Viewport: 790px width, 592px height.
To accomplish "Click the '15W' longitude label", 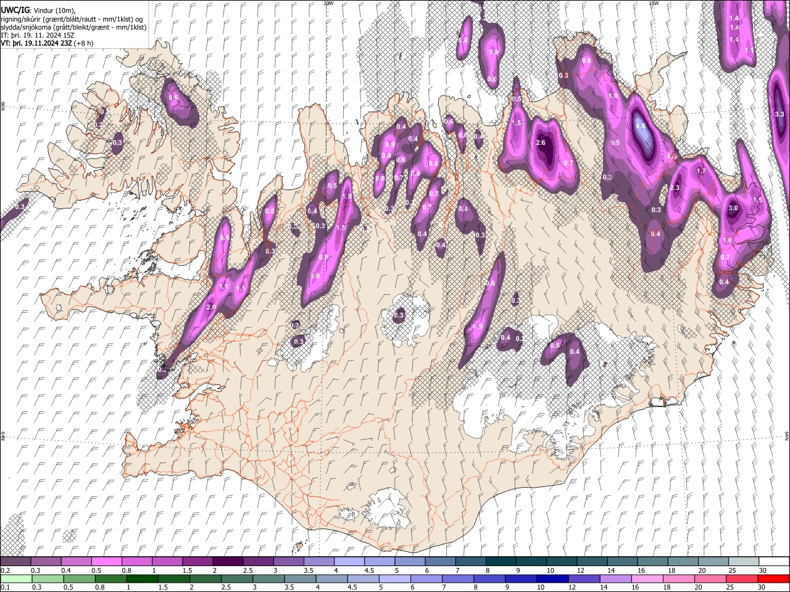I will point(654,3).
